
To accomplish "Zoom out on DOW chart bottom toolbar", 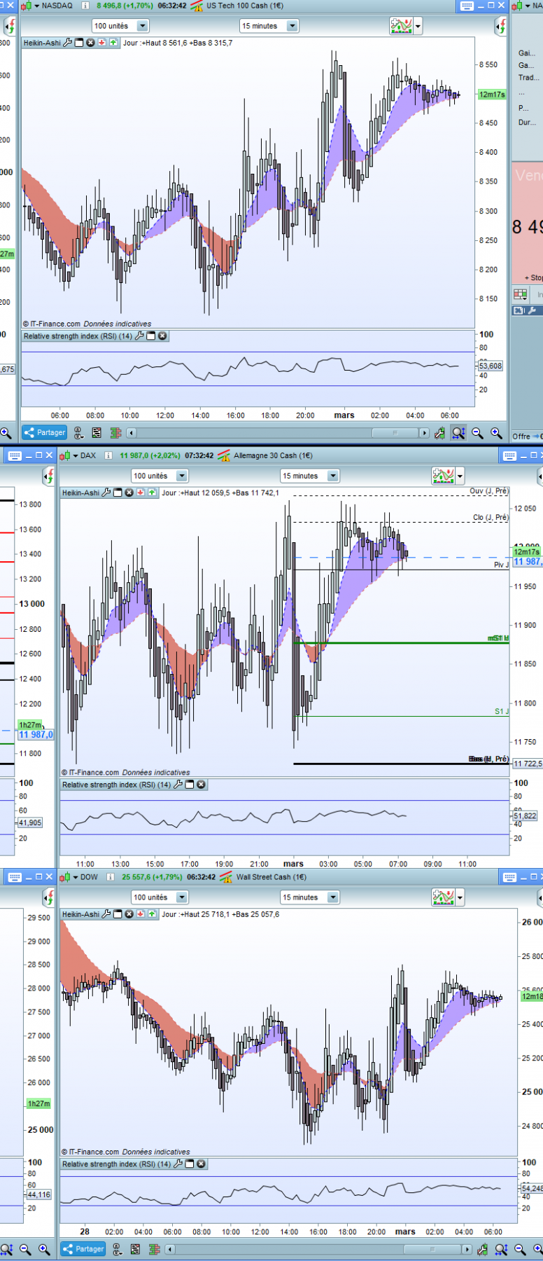I will 521,1249.
